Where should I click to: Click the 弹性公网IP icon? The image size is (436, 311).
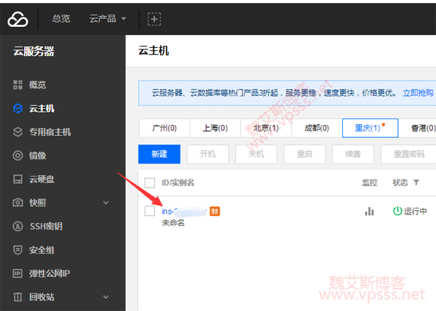(x=17, y=273)
